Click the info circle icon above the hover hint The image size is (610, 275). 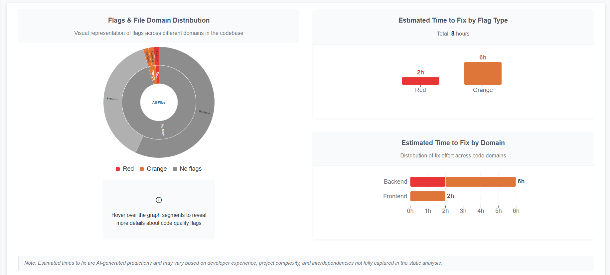click(x=159, y=200)
